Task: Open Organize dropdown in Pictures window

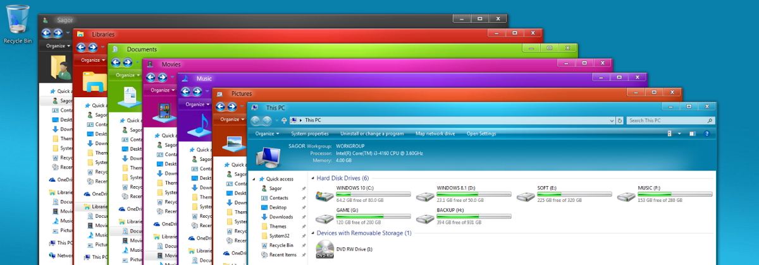Action: 232,119
